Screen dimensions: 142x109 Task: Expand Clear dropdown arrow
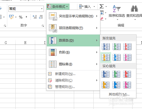click(105, 19)
